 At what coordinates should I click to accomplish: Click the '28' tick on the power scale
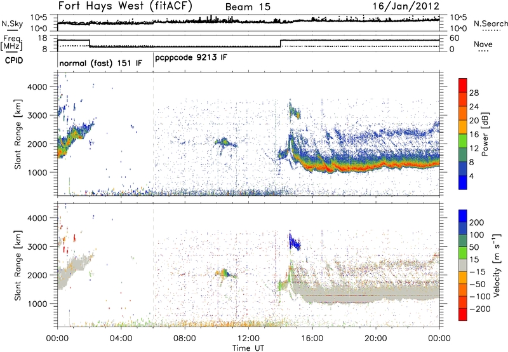[x=474, y=93]
